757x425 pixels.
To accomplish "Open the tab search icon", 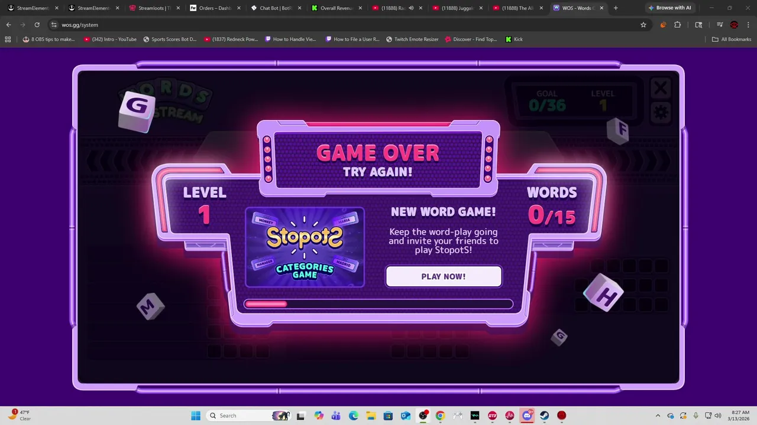I will [x=698, y=25].
